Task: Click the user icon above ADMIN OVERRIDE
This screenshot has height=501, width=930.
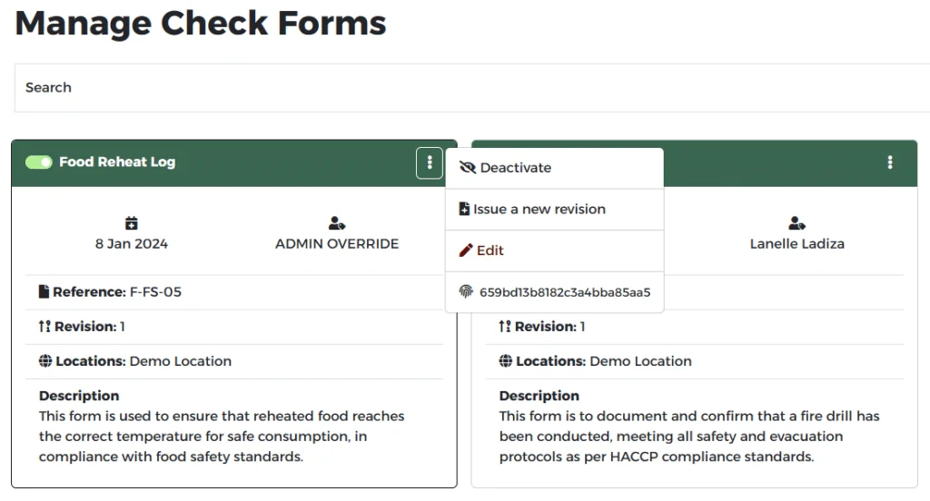Action: pos(337,223)
